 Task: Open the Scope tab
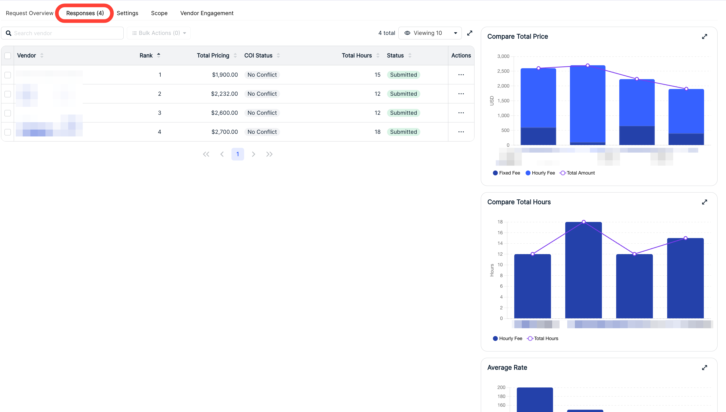pyautogui.click(x=159, y=13)
